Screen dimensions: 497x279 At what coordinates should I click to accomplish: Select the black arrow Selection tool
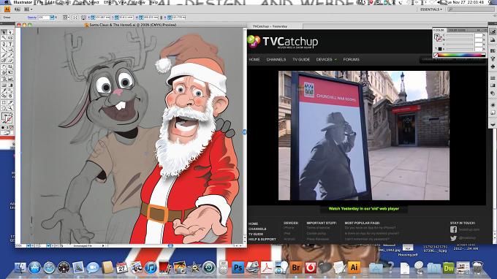click(x=4, y=32)
